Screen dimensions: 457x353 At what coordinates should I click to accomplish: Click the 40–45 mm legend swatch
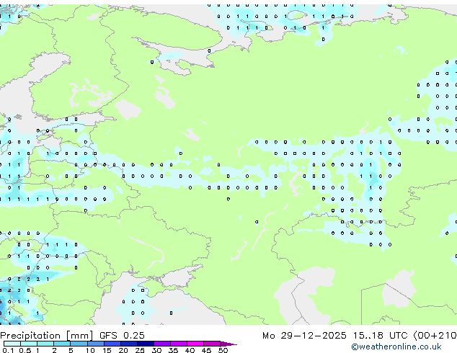[x=195, y=344]
